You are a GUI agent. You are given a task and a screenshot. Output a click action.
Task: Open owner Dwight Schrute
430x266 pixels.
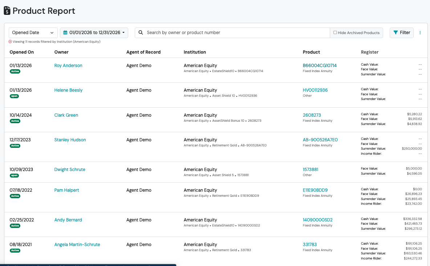[70, 169]
